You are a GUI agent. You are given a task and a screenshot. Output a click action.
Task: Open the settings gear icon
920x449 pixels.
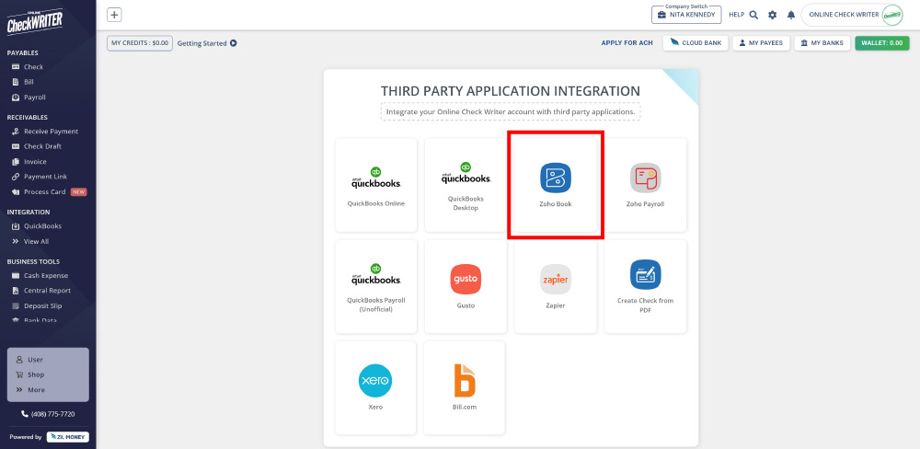(x=772, y=15)
